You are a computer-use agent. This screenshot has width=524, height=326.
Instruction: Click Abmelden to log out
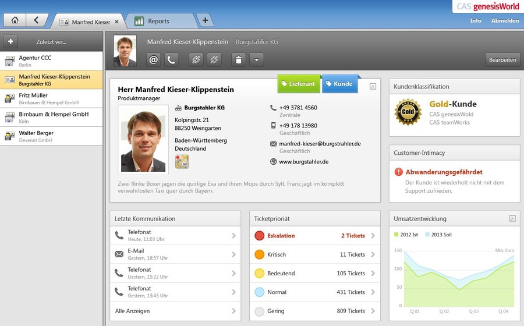pos(505,20)
